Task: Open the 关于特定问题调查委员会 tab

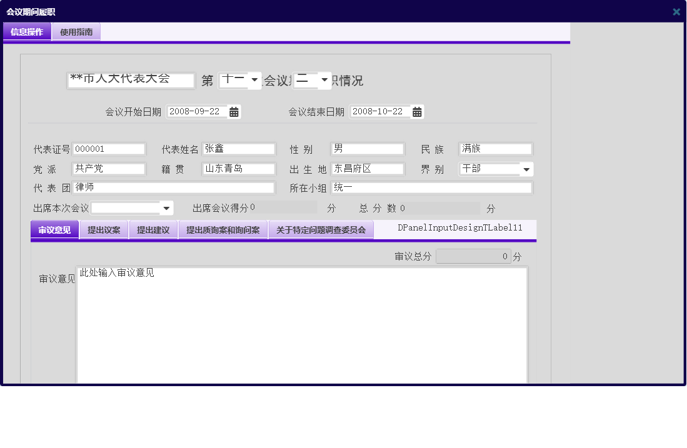Action: pyautogui.click(x=321, y=229)
